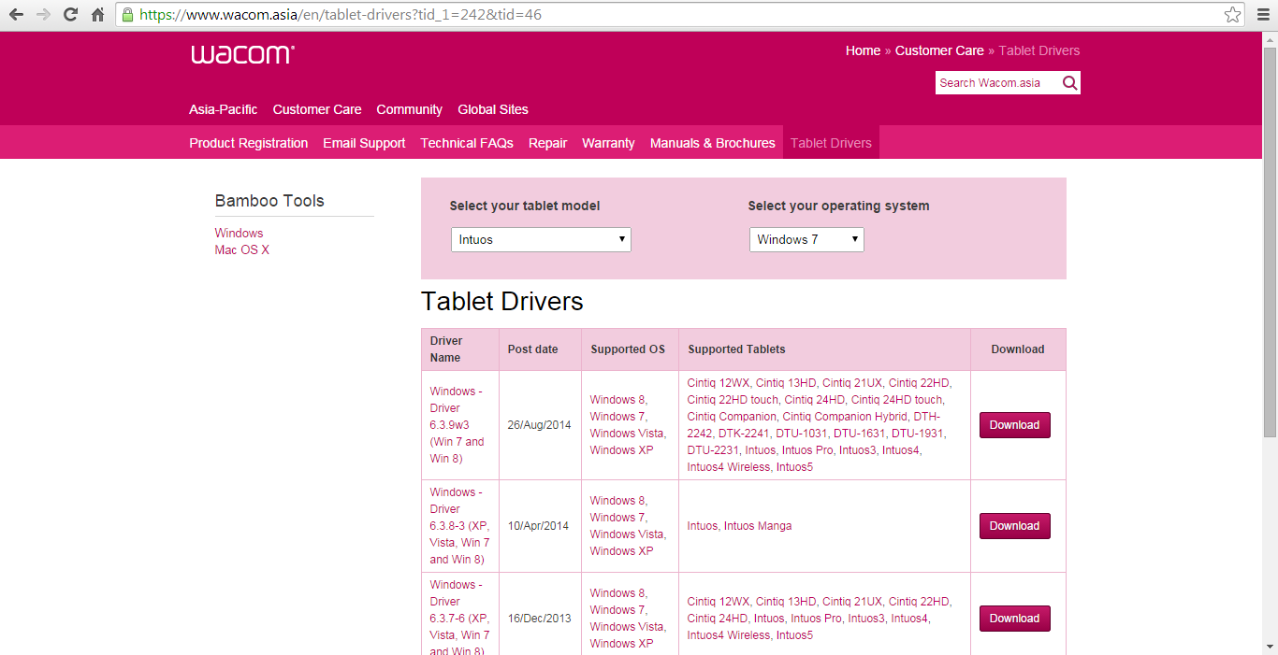1278x655 pixels.
Task: Open the Repair tab
Action: click(x=547, y=143)
